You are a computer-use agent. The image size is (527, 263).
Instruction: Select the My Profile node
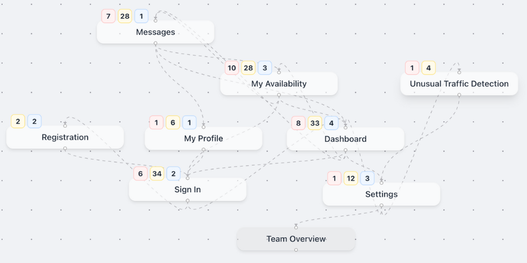tap(203, 139)
